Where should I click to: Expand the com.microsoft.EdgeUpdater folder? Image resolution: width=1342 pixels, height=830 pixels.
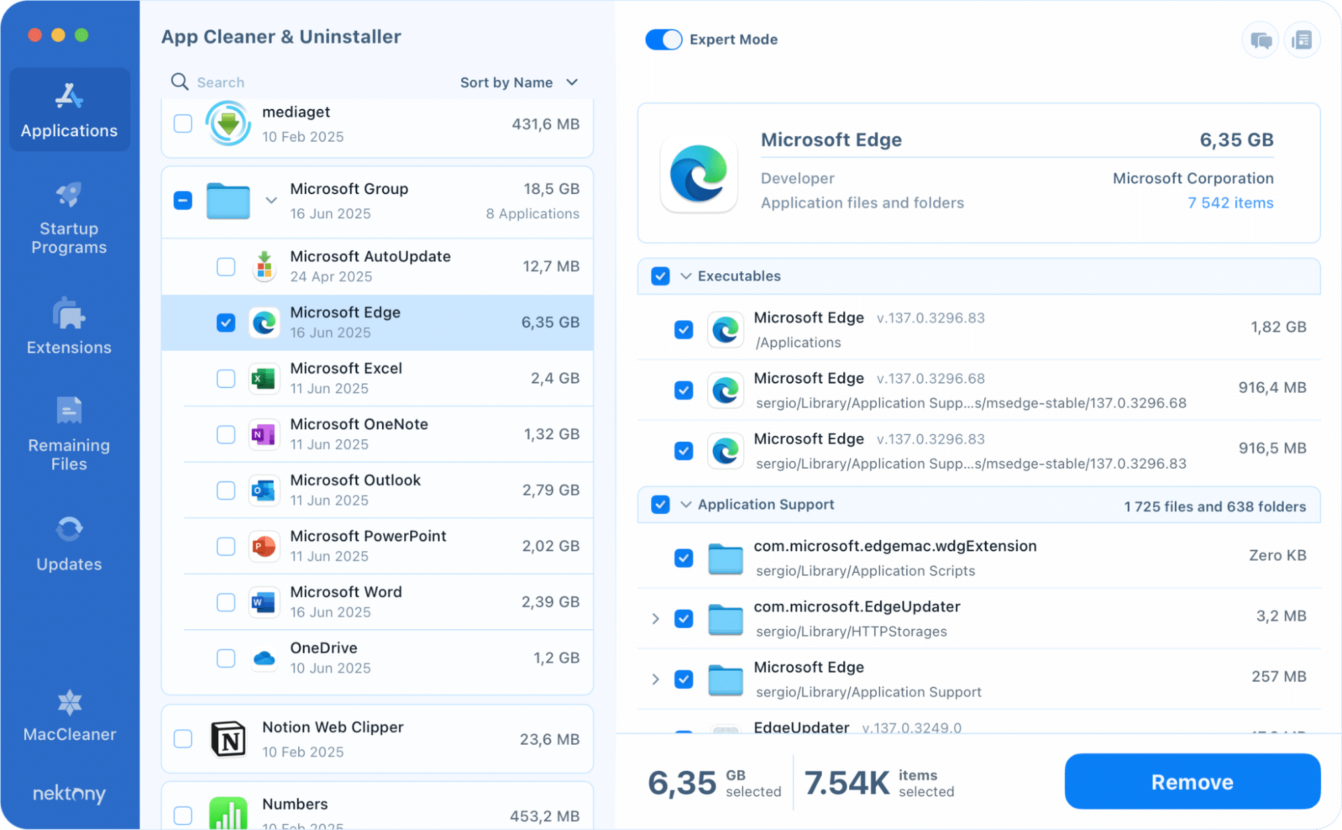point(655,618)
